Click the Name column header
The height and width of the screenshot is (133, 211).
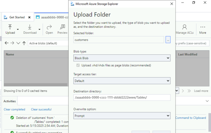coord(36,54)
